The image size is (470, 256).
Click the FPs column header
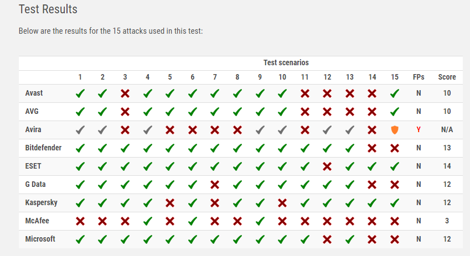[419, 77]
